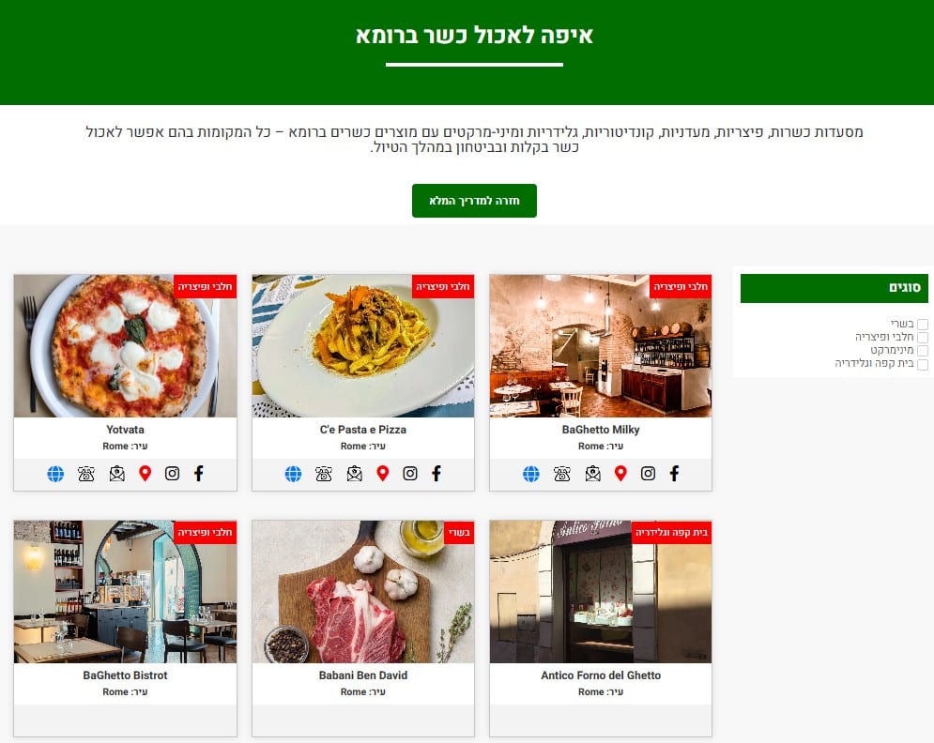
Task: Click the חזרה למדריך המלא button
Action: pos(474,201)
